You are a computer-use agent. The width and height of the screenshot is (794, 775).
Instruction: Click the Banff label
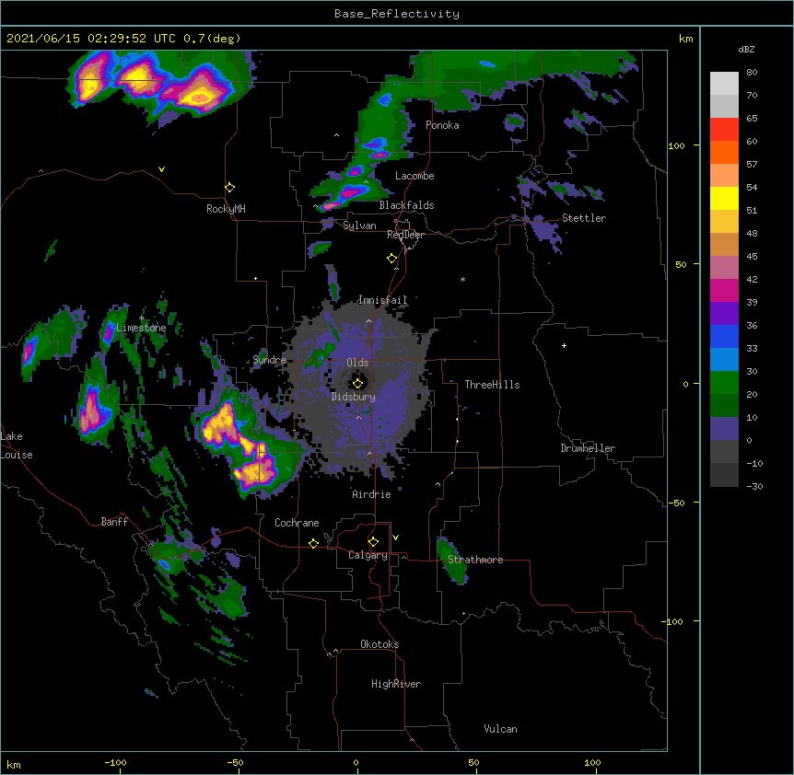[x=114, y=522]
